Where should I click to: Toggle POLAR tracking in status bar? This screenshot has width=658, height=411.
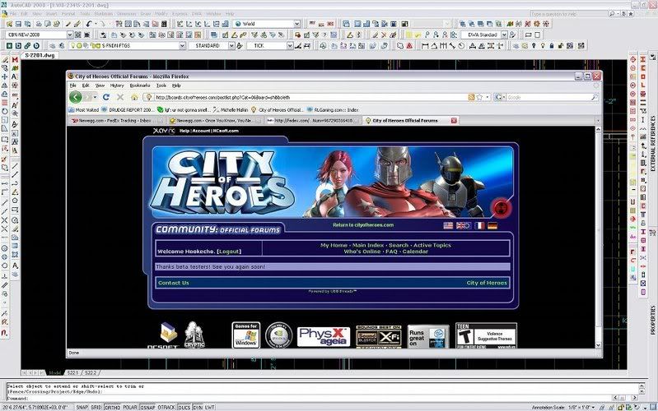[x=130, y=407]
